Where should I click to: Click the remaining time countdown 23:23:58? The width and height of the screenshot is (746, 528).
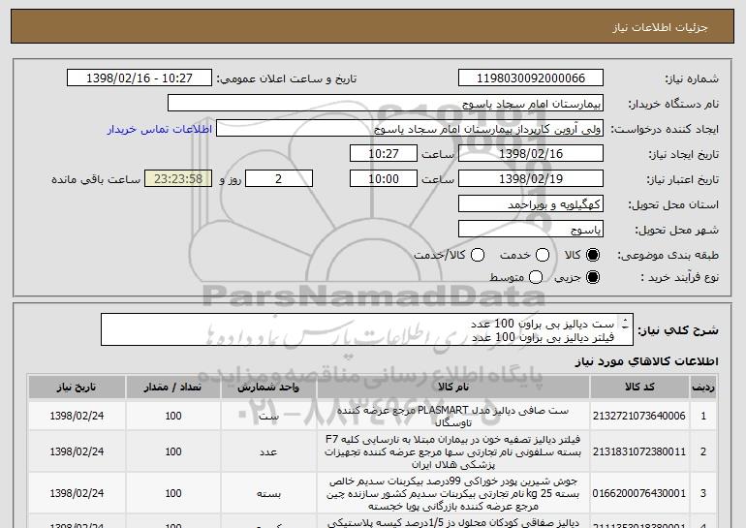click(x=178, y=179)
